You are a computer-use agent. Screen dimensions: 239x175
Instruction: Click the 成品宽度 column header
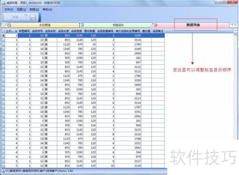[x=76, y=31]
